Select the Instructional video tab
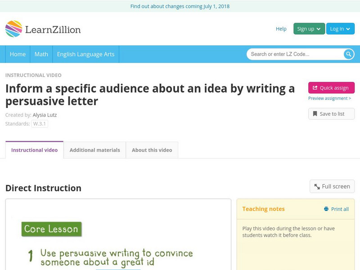The image size is (360, 270). tap(34, 150)
